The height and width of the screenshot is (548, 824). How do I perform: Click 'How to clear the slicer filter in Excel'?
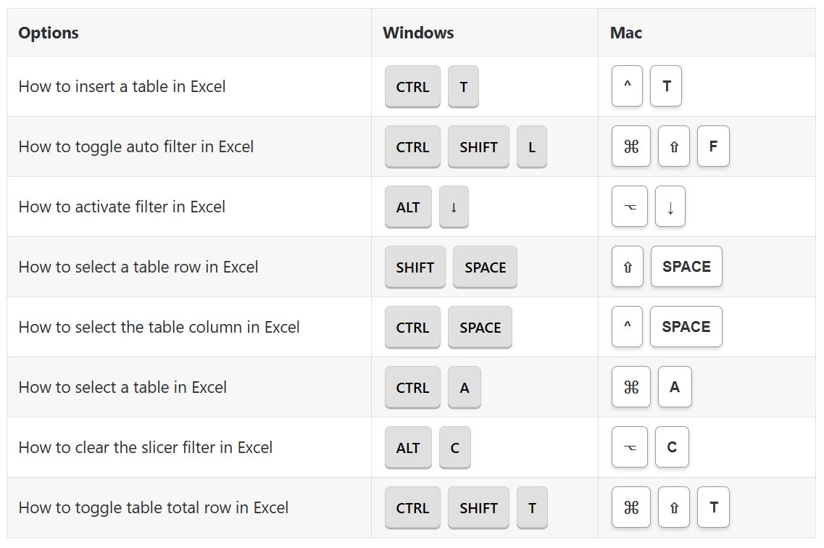point(146,447)
